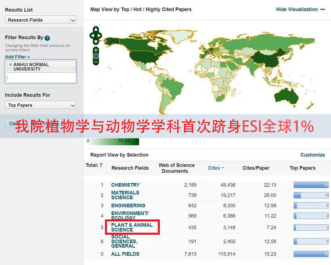The width and height of the screenshot is (331, 265).
Task: Pan the map up with the arrow control
Action: tap(96, 29)
